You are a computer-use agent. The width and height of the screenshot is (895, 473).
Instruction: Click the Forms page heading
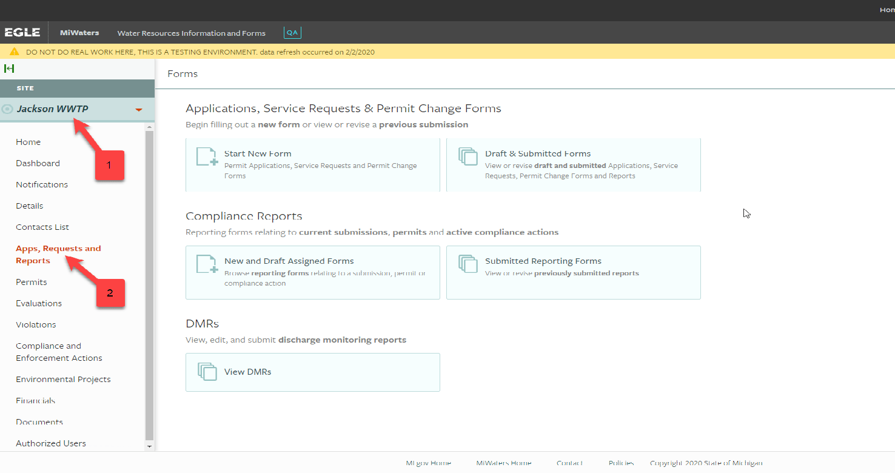pyautogui.click(x=183, y=74)
